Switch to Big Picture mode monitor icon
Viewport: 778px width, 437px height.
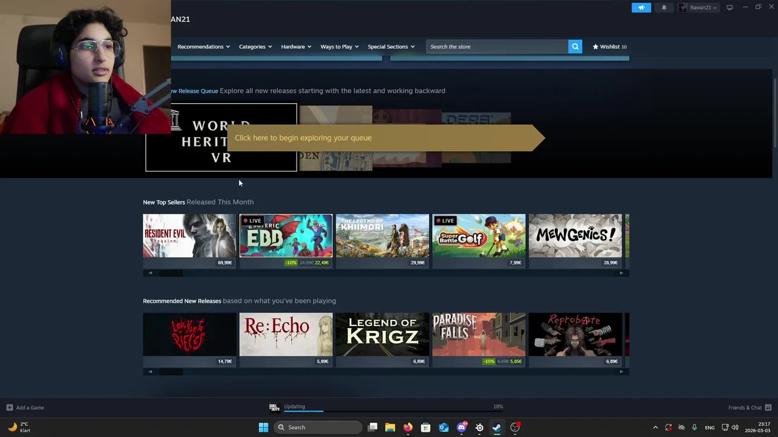pos(729,7)
